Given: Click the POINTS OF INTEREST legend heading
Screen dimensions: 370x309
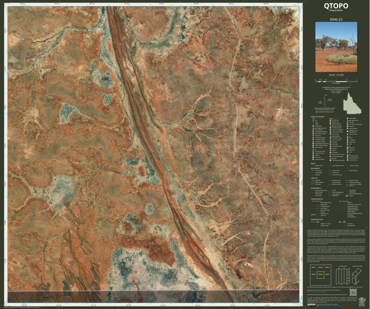Looking at the screenshot, I should tap(317, 117).
